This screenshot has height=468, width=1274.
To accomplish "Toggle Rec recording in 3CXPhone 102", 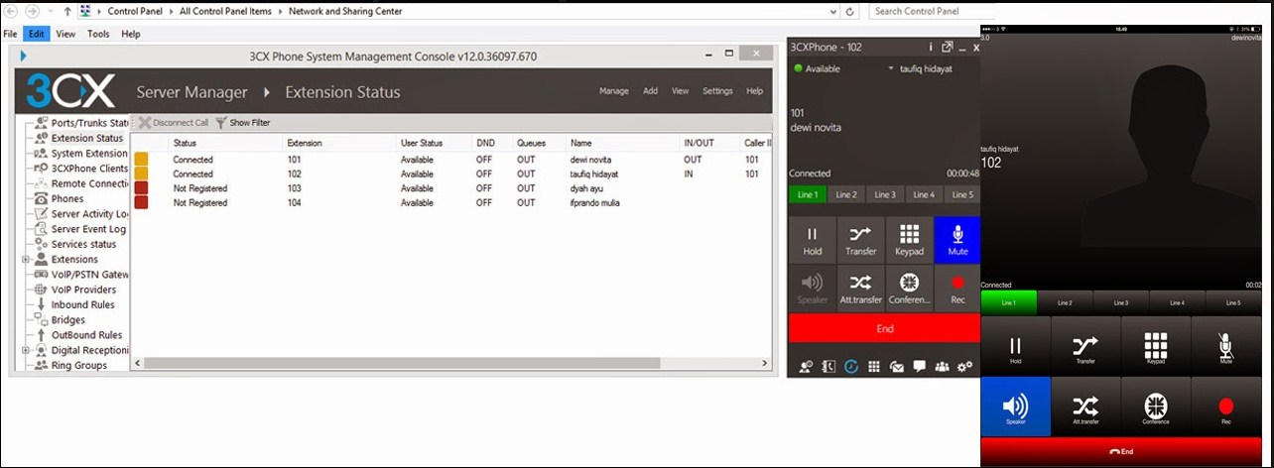I will pos(957,289).
